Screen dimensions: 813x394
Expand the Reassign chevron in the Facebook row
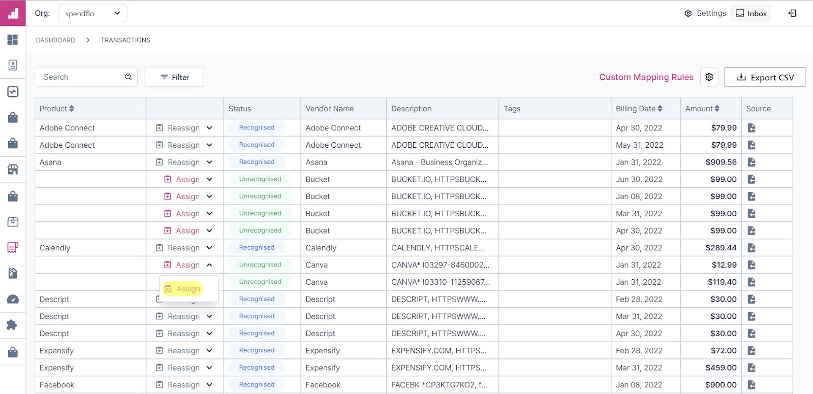[x=209, y=385]
